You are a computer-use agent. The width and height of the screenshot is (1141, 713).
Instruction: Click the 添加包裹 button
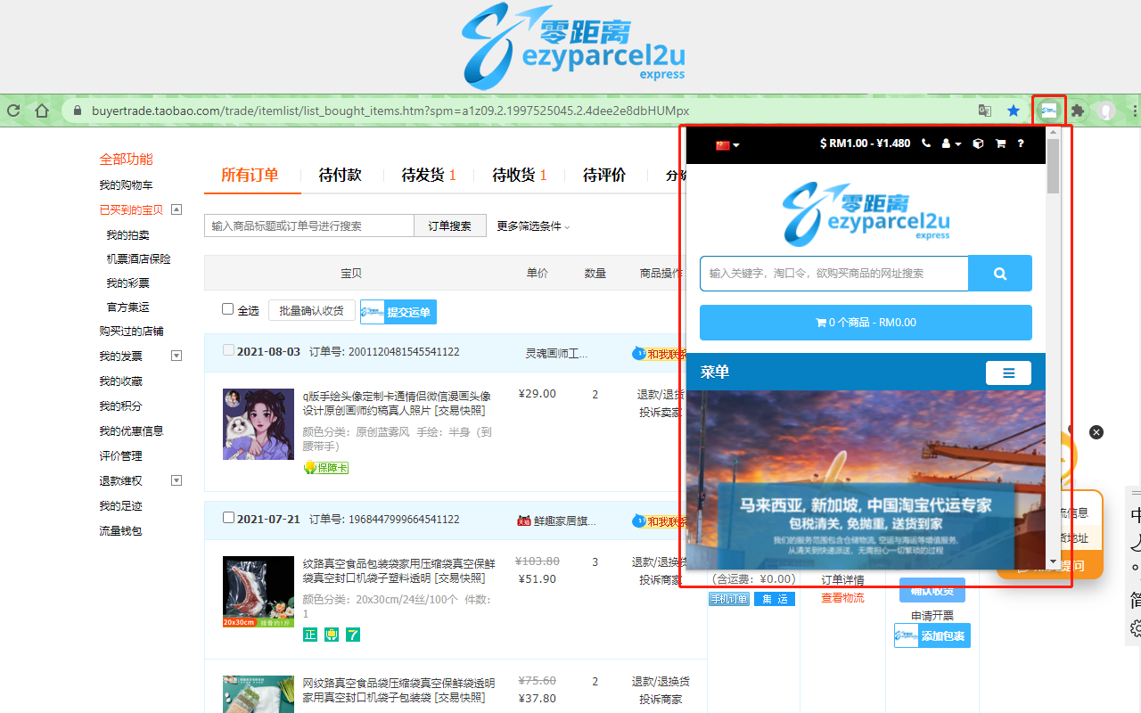tap(932, 635)
